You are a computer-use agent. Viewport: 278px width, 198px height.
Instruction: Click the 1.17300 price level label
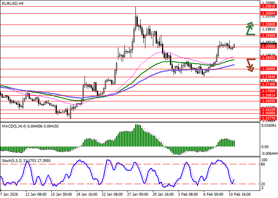click(x=269, y=84)
